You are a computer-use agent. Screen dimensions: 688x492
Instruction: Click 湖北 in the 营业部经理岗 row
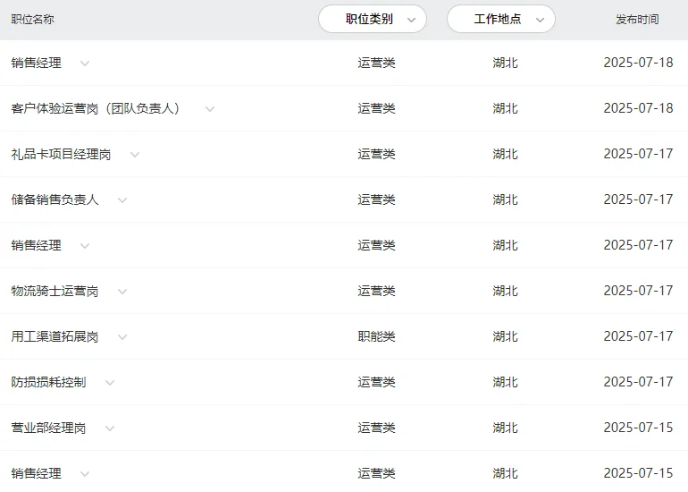[505, 428]
